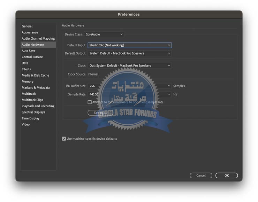Select Playback and Recording category
This screenshot has height=202, width=258.
[38, 106]
